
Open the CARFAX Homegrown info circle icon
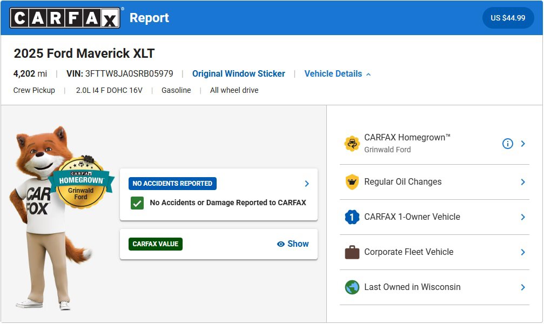click(x=508, y=144)
